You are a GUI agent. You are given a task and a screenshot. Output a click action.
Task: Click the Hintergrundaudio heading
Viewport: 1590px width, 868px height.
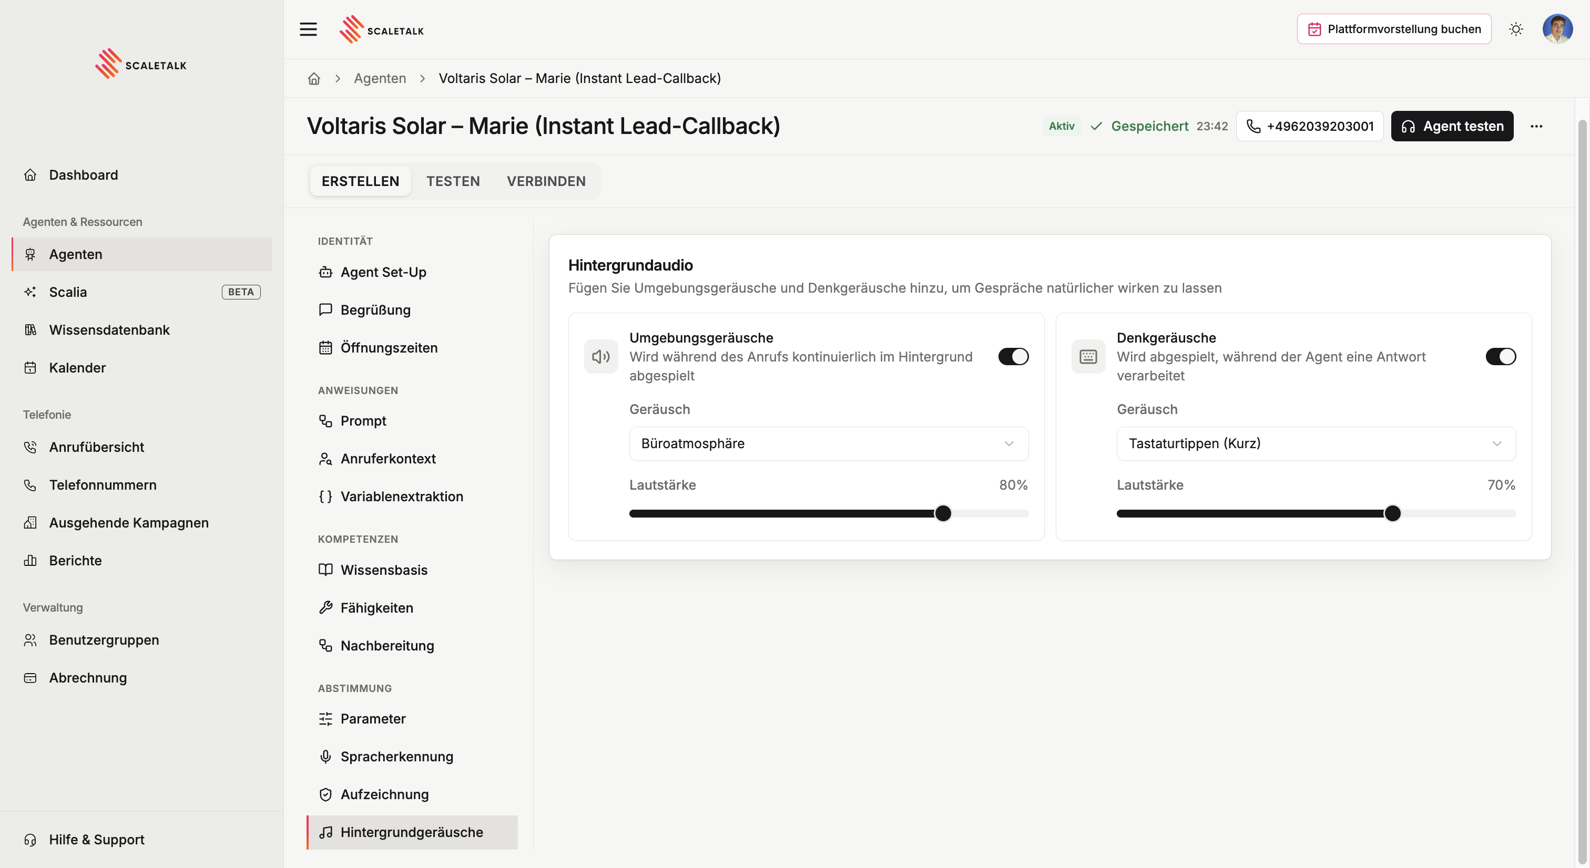tap(630, 265)
